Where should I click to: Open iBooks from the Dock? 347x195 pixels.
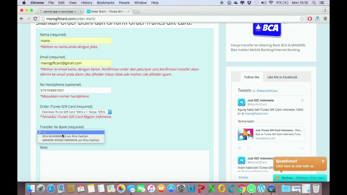[161, 188]
